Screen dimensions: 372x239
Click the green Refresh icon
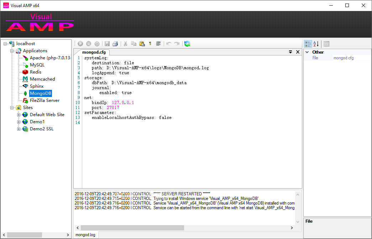tap(187, 44)
